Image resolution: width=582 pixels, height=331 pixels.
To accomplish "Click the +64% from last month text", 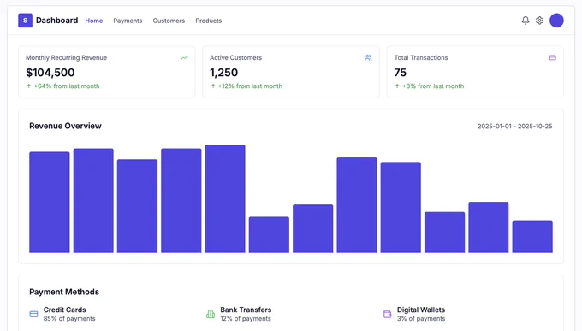I will [x=67, y=86].
